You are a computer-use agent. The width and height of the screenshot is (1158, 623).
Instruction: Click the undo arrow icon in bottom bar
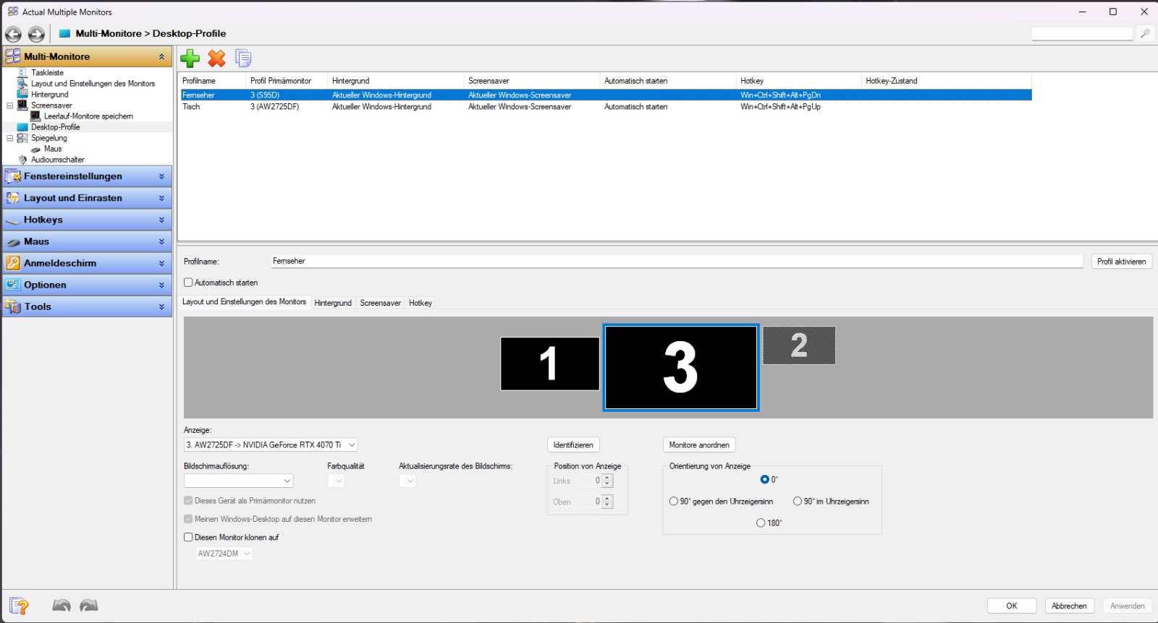[x=62, y=606]
